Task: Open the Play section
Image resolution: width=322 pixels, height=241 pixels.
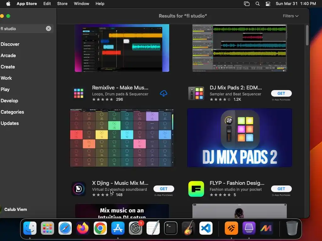Action: click(5, 89)
